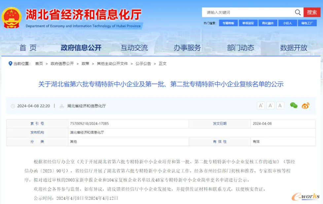Switch to 政府信息公开 navigation tab
Image resolution: width=323 pixels, height=204 pixels.
click(x=81, y=48)
